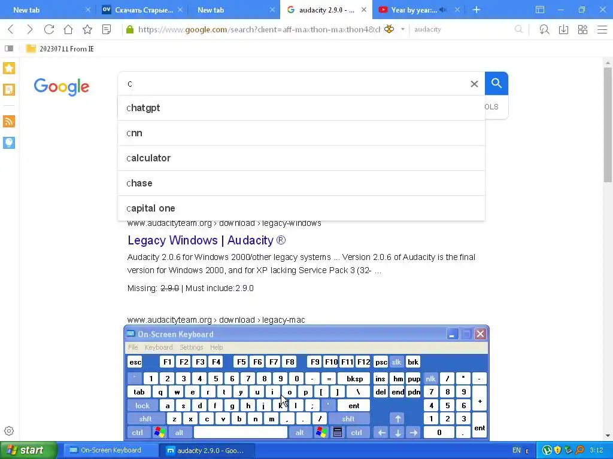
Task: Select the calculator suggestion
Action: click(302, 158)
